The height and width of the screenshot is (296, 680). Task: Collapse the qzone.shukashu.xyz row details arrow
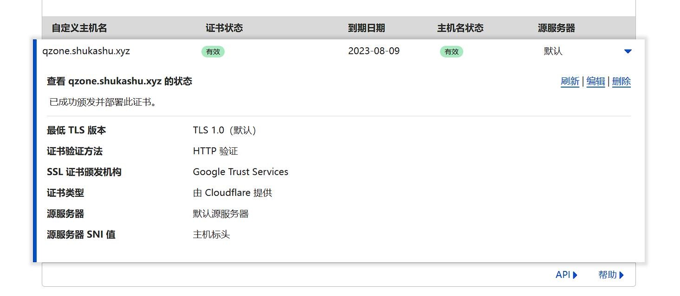tap(628, 51)
